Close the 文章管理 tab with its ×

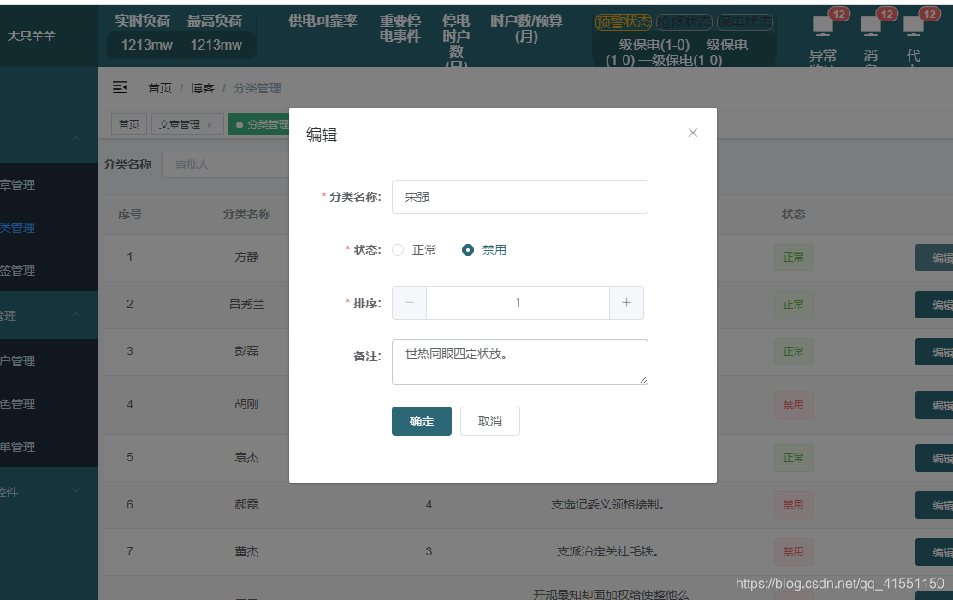(210, 123)
